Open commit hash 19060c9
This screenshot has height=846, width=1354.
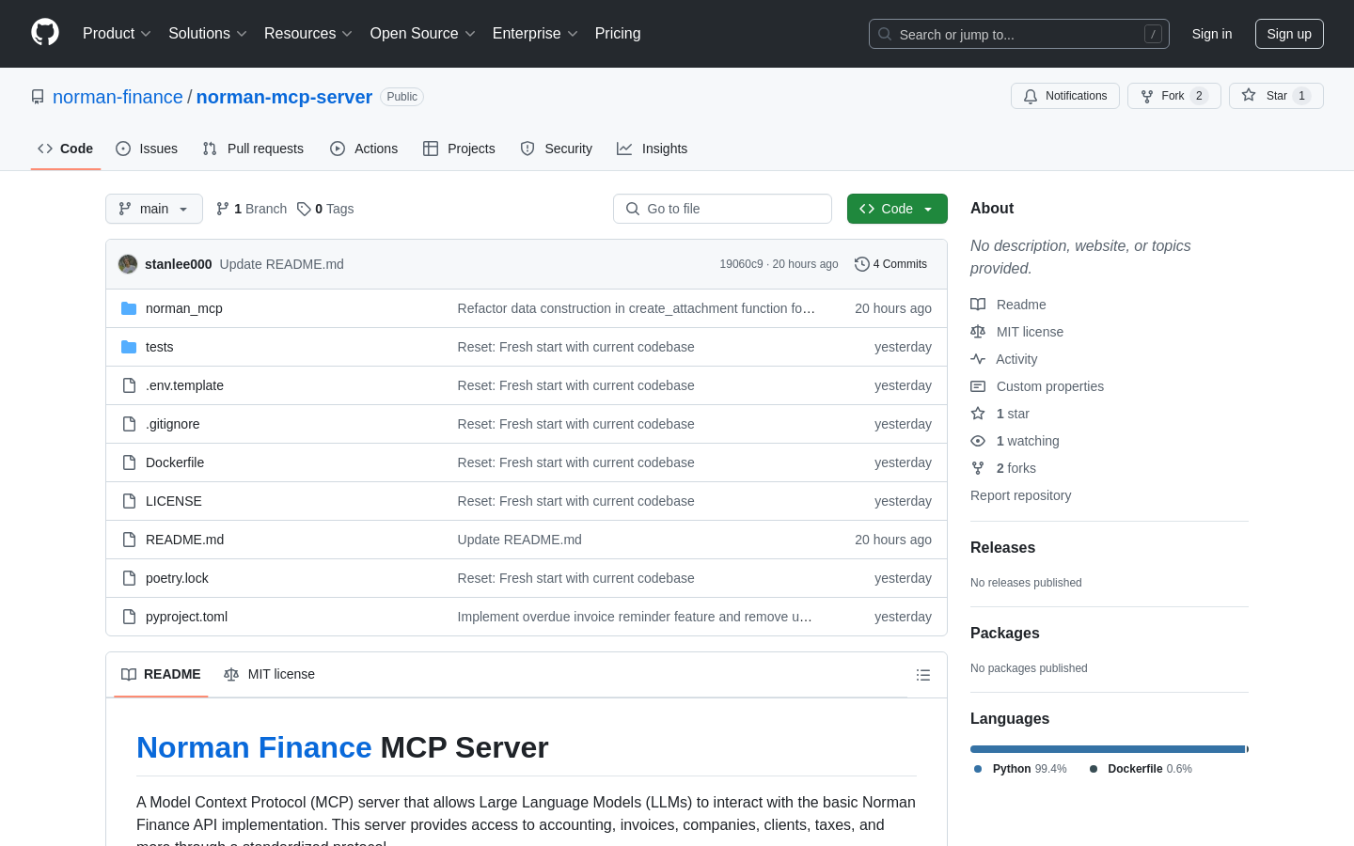(741, 264)
